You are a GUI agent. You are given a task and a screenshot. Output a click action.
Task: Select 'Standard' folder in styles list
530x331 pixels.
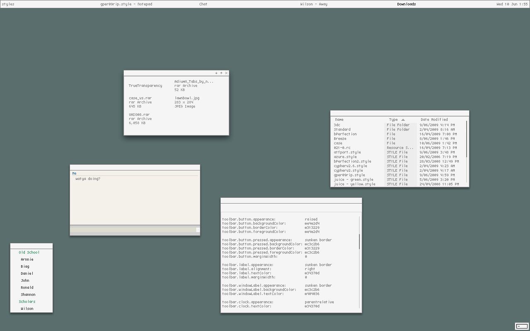tap(342, 130)
